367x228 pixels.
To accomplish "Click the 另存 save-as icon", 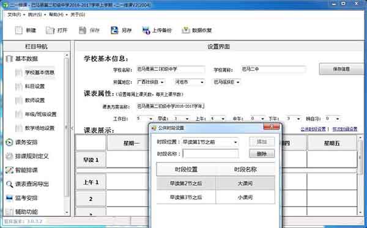I will (x=114, y=30).
